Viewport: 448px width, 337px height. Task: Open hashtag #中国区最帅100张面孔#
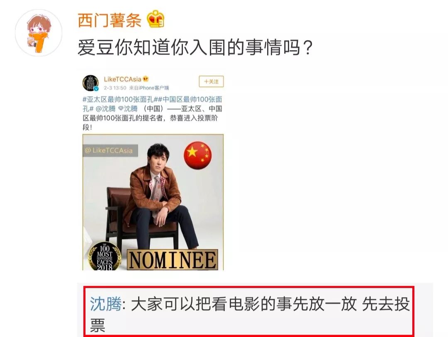pyautogui.click(x=152, y=104)
